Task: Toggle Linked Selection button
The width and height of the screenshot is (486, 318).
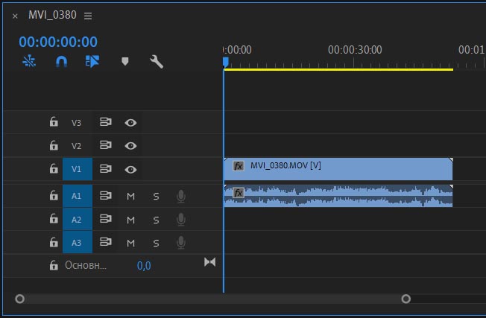Action: 92,61
